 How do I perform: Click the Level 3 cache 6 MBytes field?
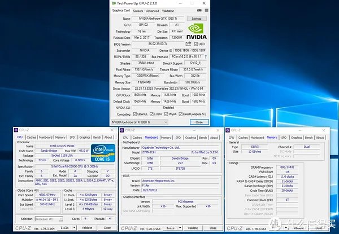pos(89,209)
